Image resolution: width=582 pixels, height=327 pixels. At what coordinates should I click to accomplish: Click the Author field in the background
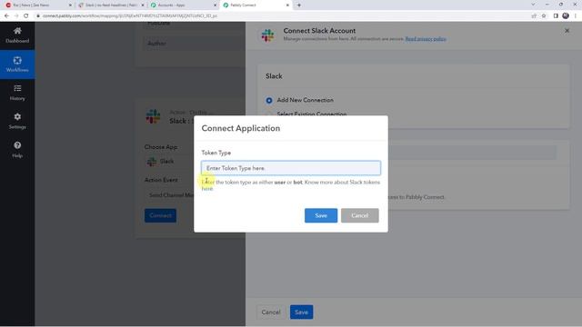tap(193, 44)
